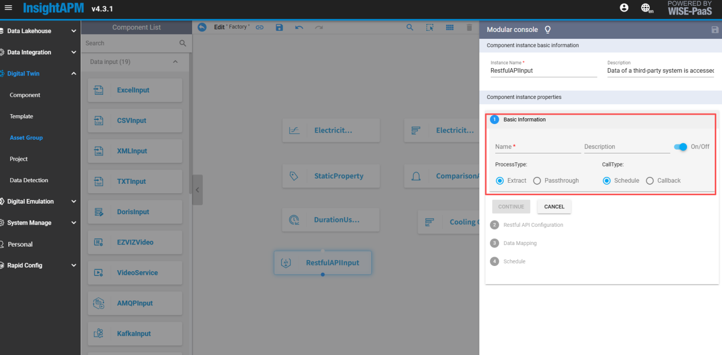Click the language globe icon
722x355 pixels.
tap(646, 8)
